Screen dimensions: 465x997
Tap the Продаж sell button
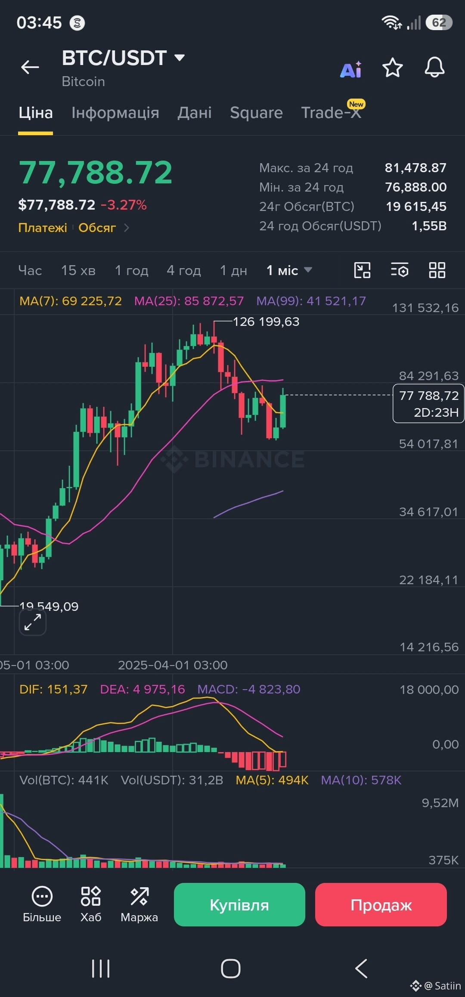[381, 904]
